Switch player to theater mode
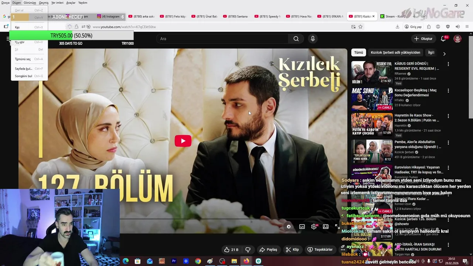Screen dimensions: 473x266 (326, 227)
